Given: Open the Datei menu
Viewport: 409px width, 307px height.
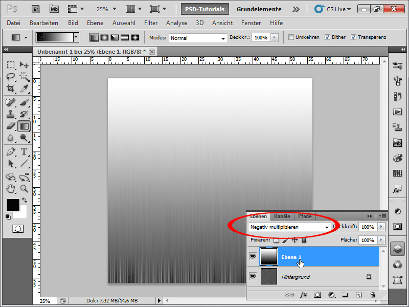Looking at the screenshot, I should pos(14,23).
